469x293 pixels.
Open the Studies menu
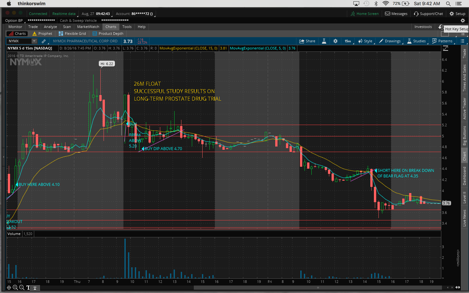coord(417,41)
